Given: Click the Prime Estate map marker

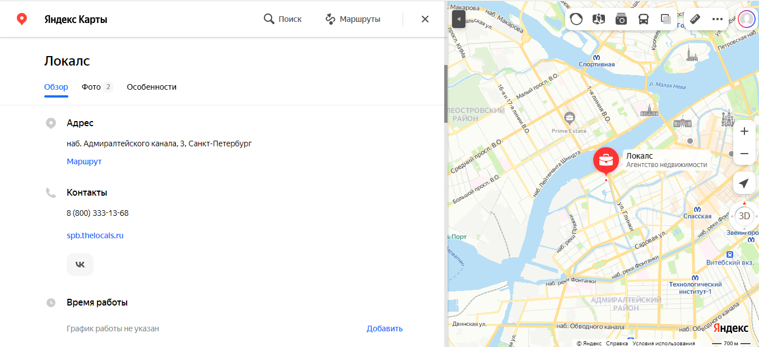Looking at the screenshot, I should point(570,118).
